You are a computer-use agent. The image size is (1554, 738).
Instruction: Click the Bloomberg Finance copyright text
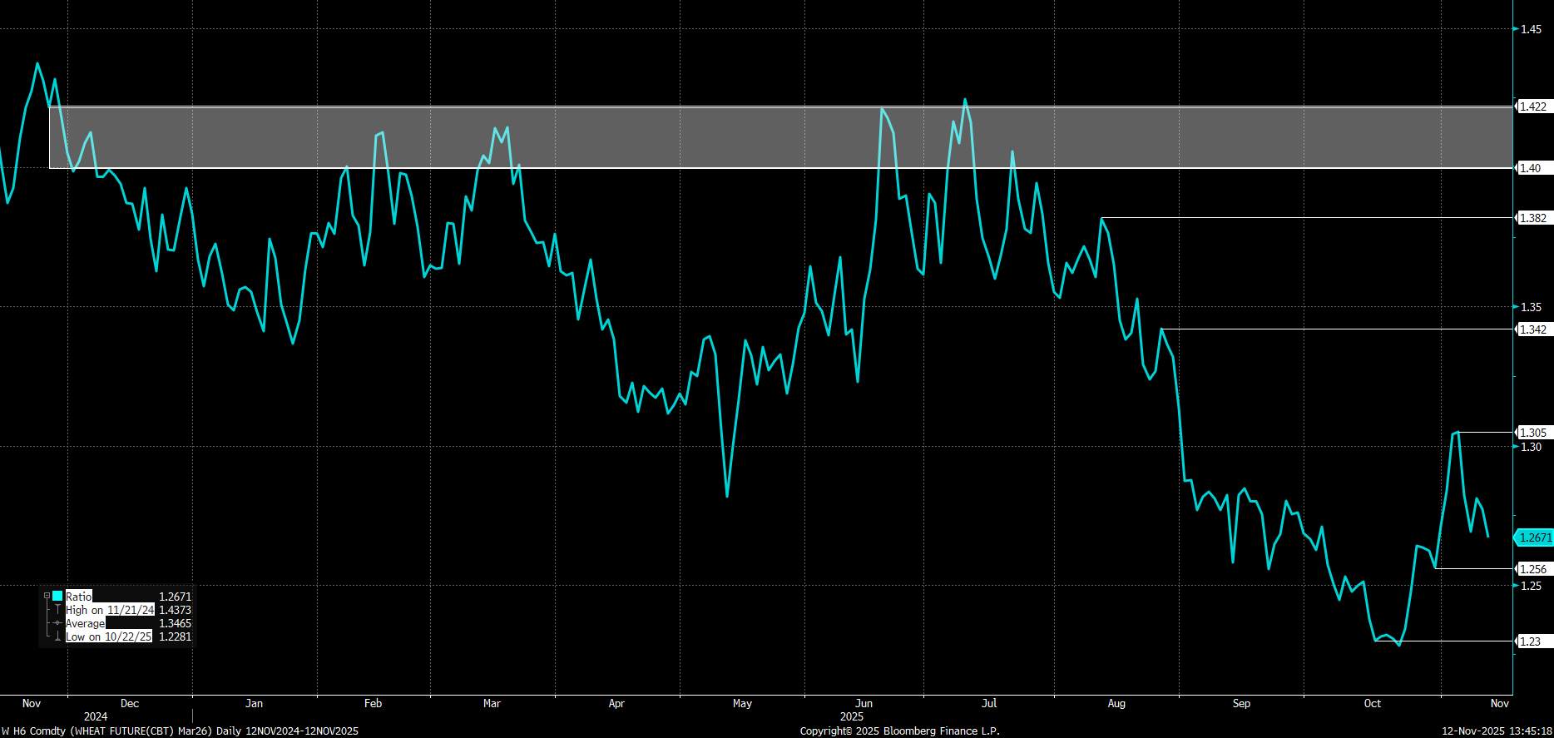[899, 731]
